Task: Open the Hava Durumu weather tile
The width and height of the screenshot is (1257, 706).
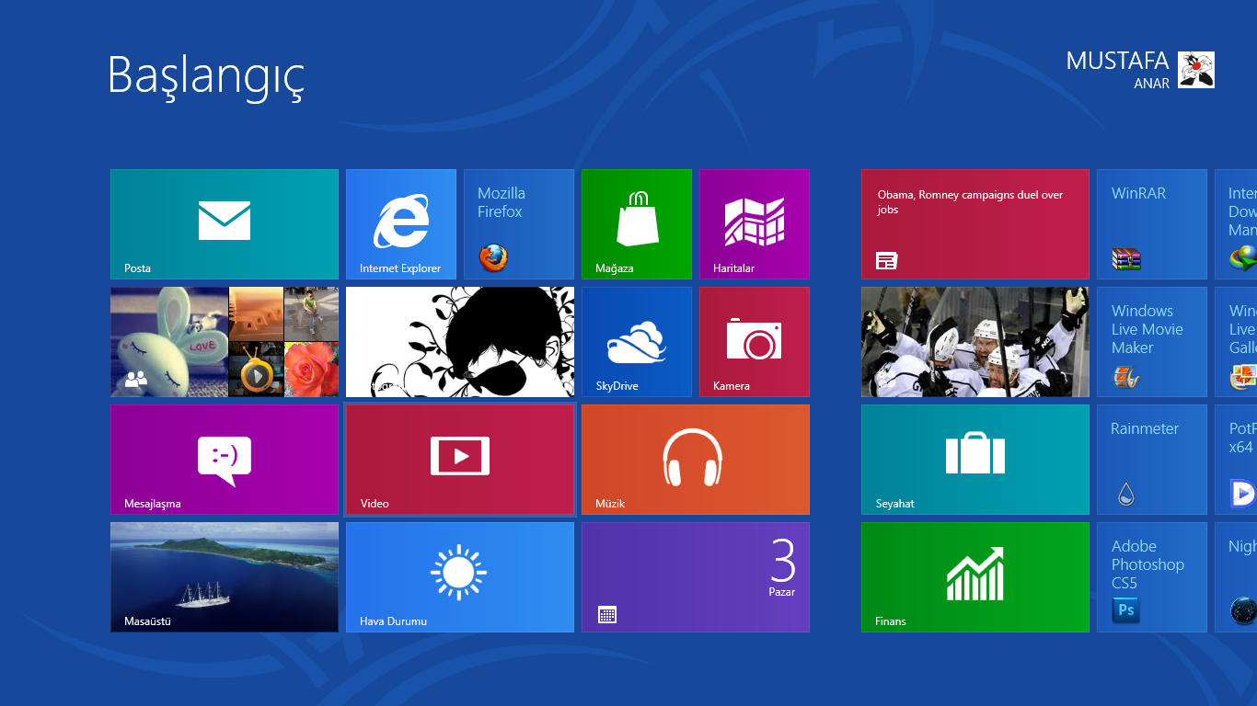Action: click(x=460, y=577)
